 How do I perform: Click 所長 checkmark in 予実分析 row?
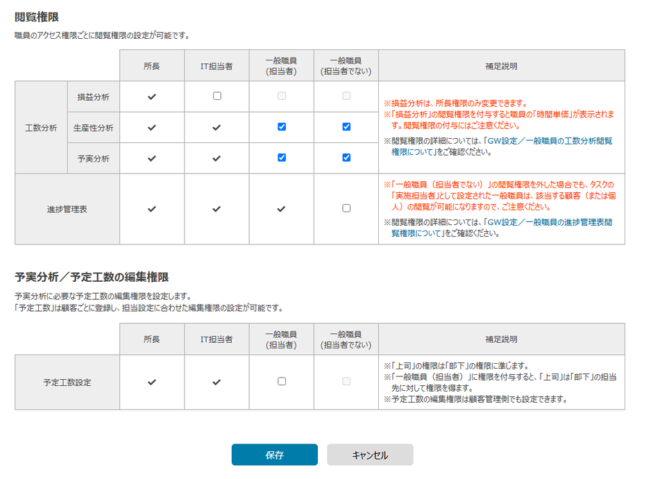point(152,158)
